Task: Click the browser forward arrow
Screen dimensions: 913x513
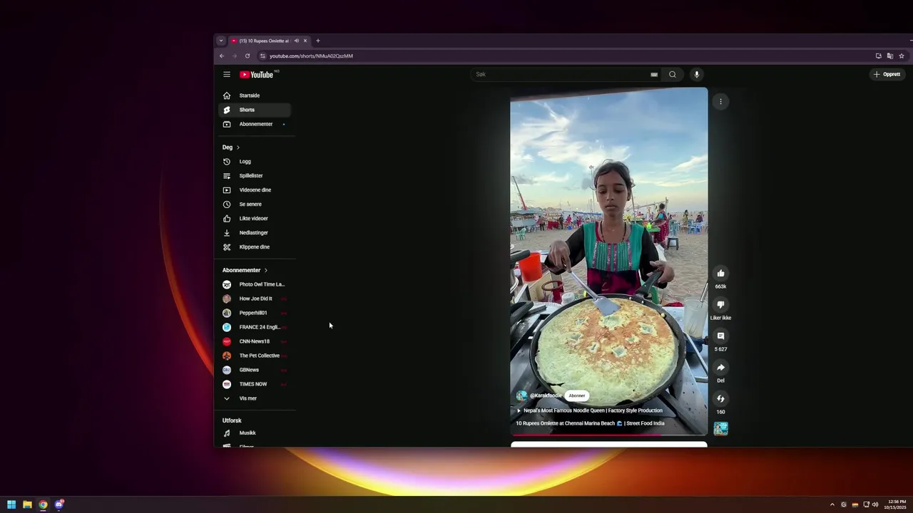Action: pos(234,56)
